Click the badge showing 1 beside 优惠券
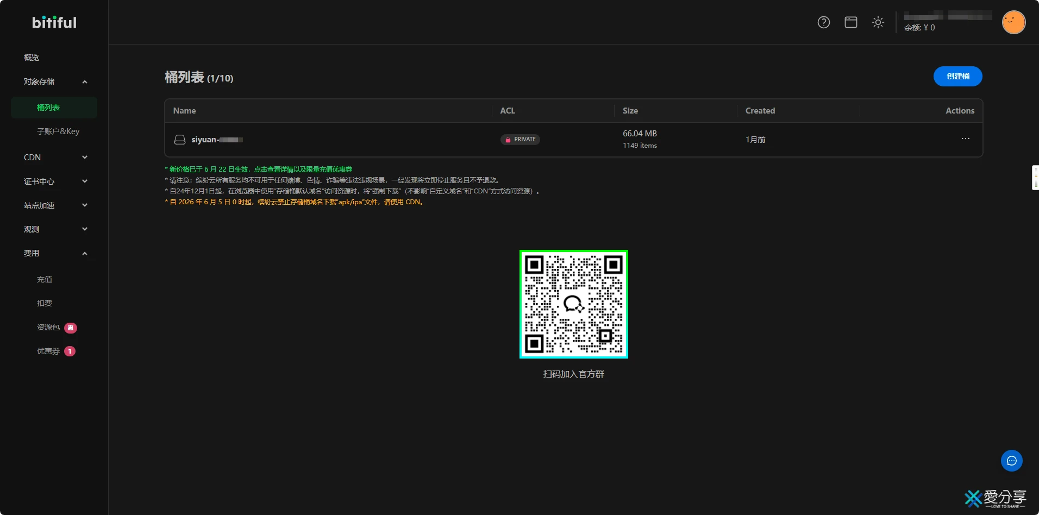The height and width of the screenshot is (515, 1039). coord(70,351)
